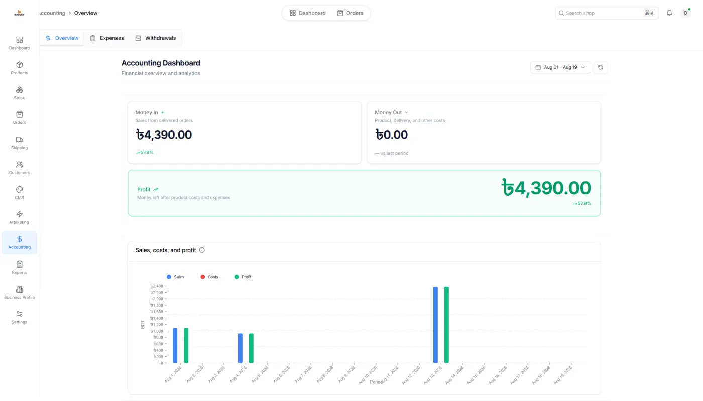
Task: Click the blue Sales bar for Aug 13
Action: tap(435, 325)
